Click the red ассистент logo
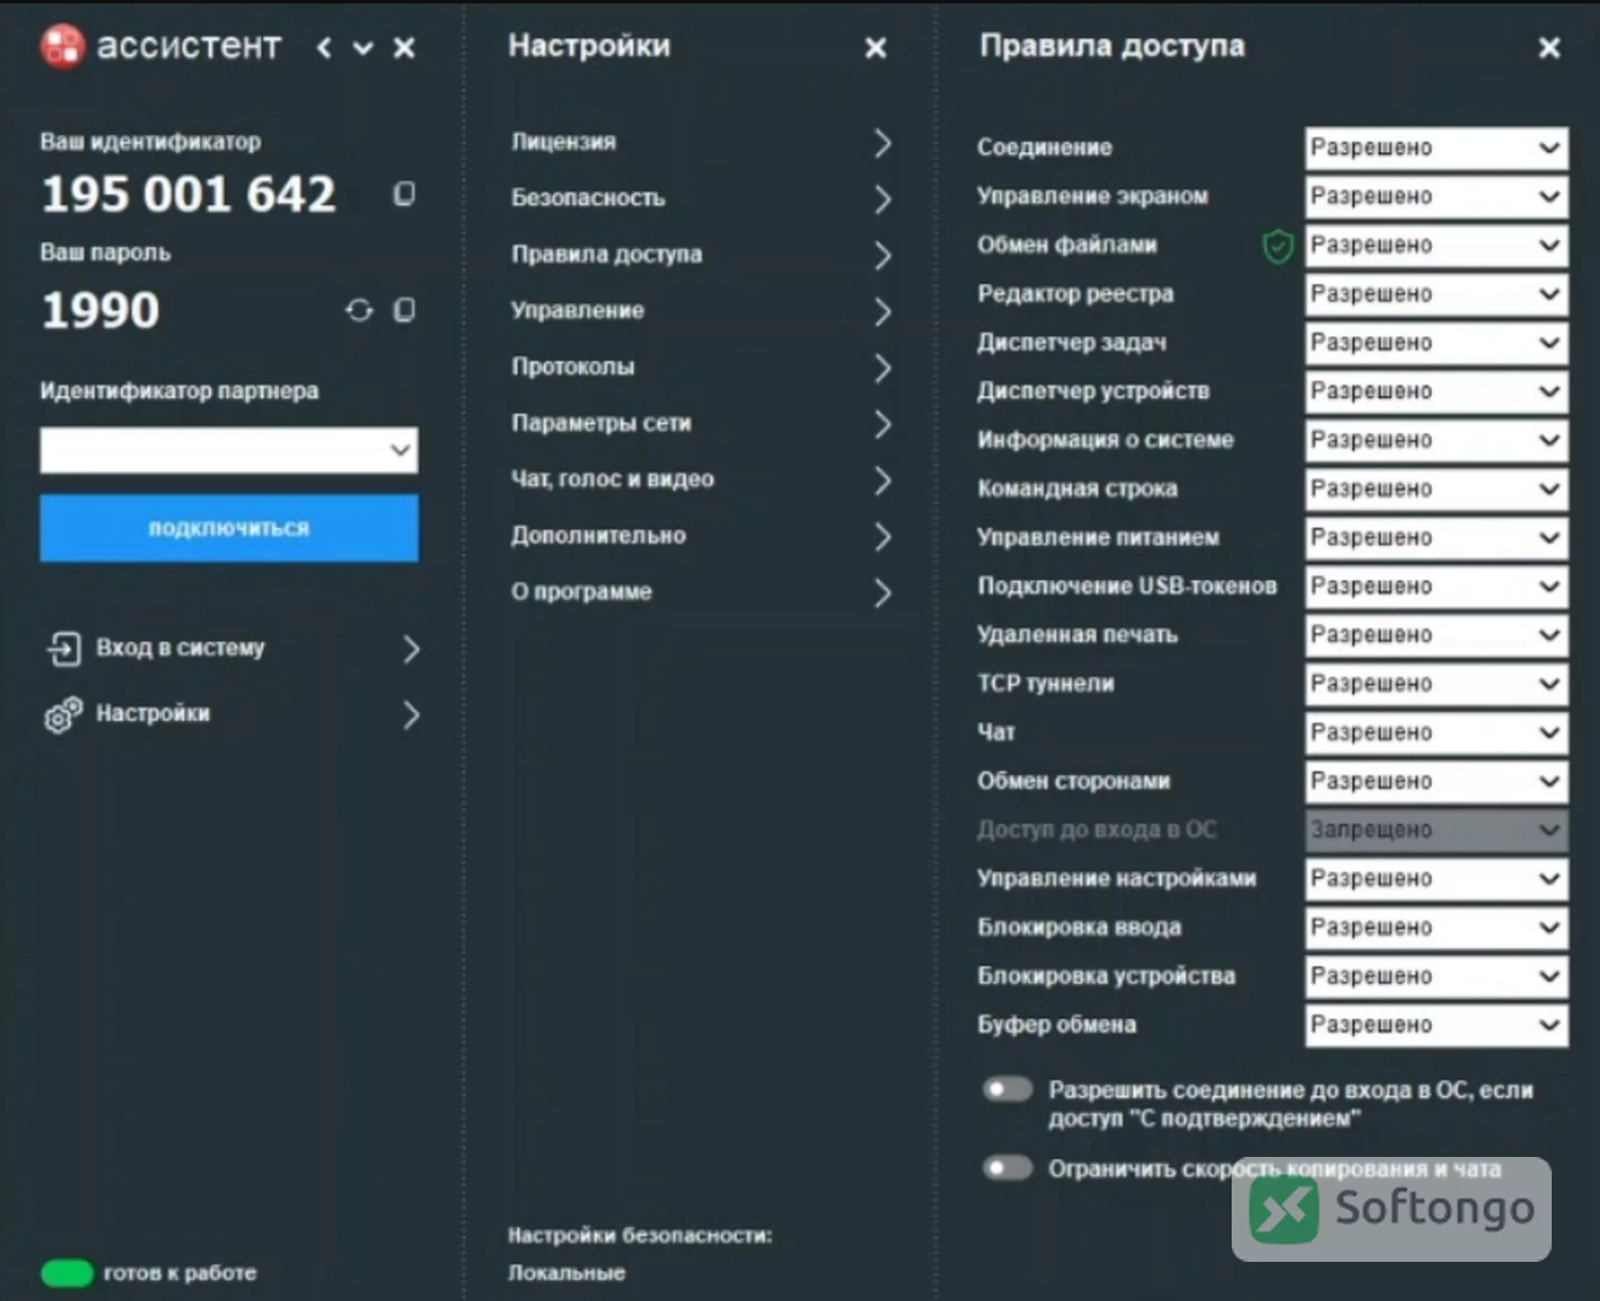 click(62, 47)
